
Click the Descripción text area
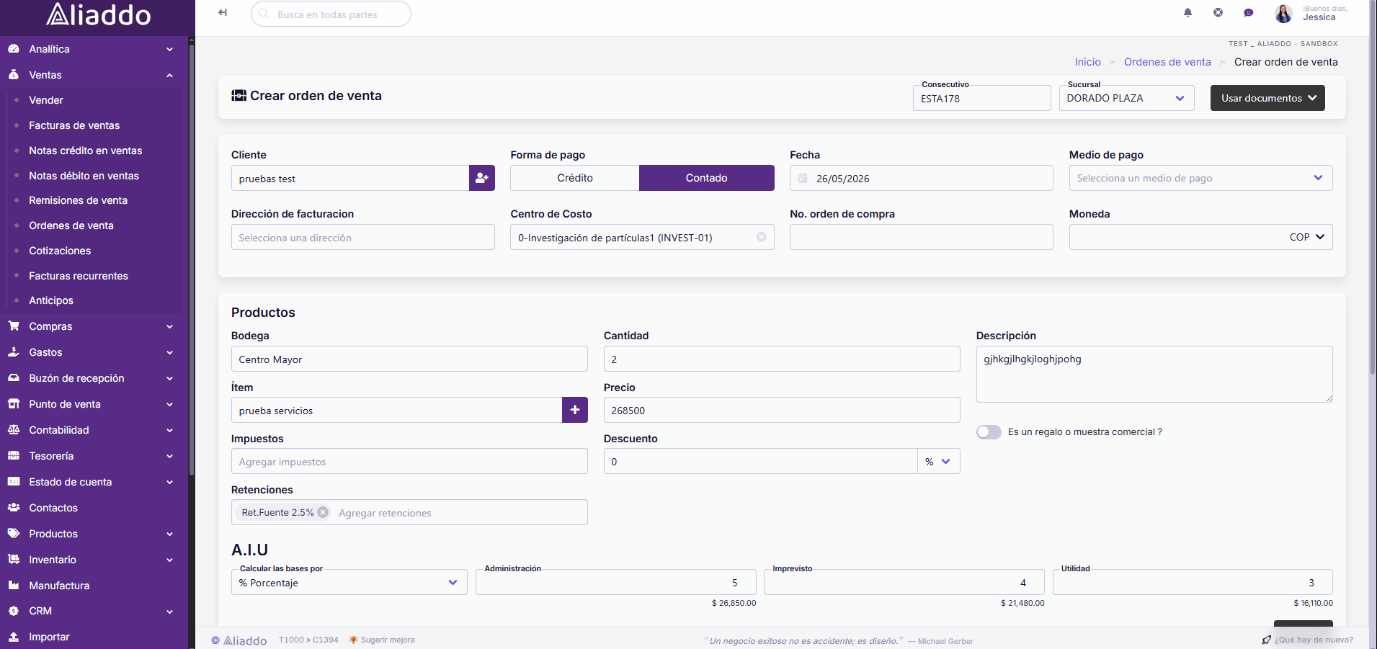tap(1154, 374)
